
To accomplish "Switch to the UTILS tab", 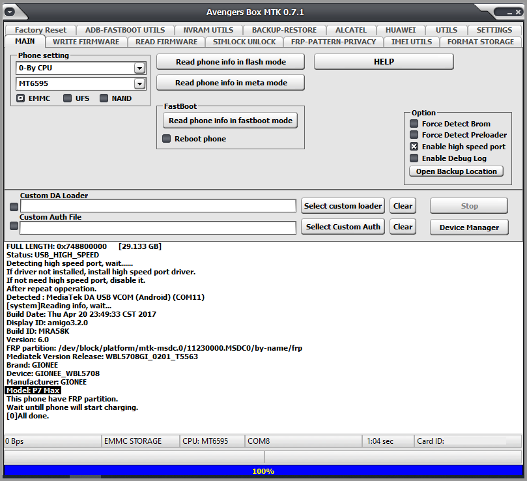I will [x=446, y=30].
